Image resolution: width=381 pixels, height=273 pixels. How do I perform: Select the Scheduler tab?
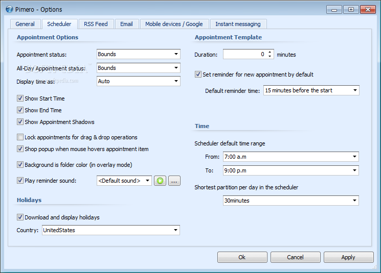pyautogui.click(x=59, y=24)
